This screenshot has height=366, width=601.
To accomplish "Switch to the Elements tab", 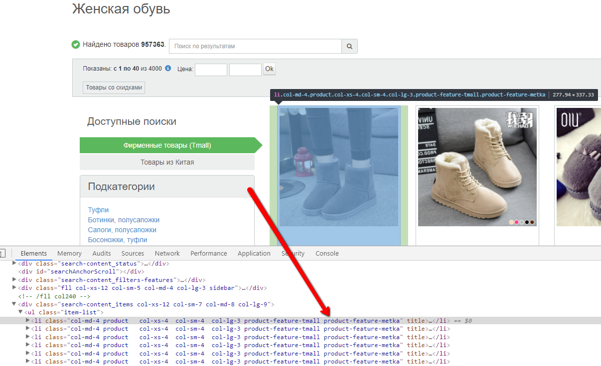I will click(34, 253).
